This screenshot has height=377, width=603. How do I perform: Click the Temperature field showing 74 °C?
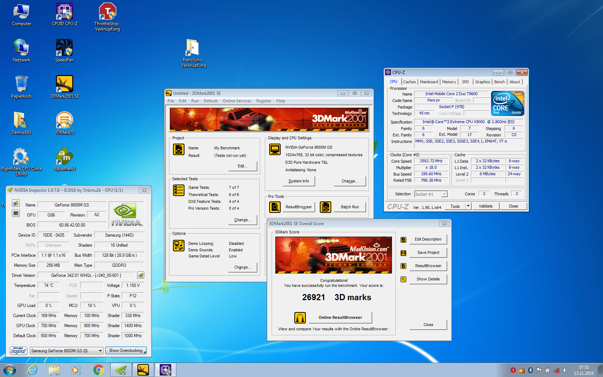[x=49, y=285]
